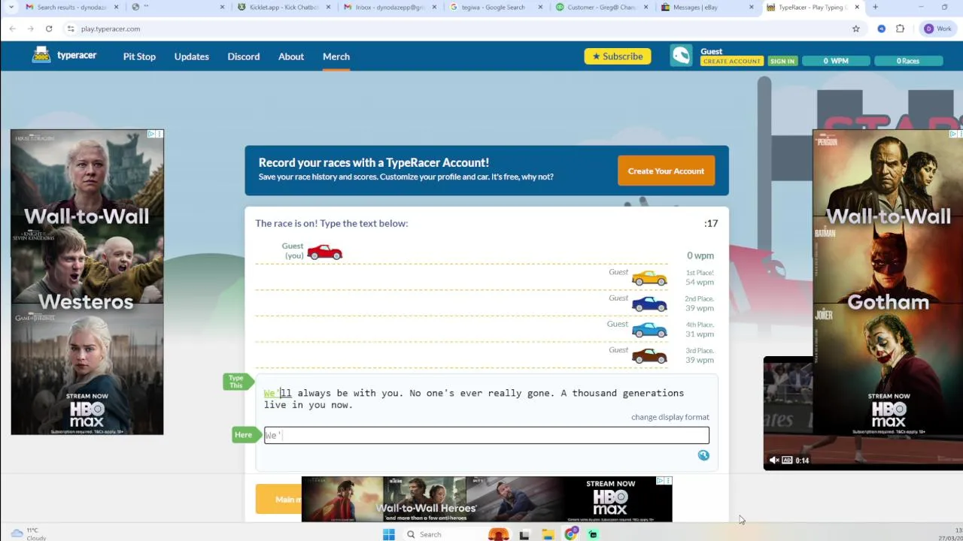Click the change display format link

click(670, 417)
